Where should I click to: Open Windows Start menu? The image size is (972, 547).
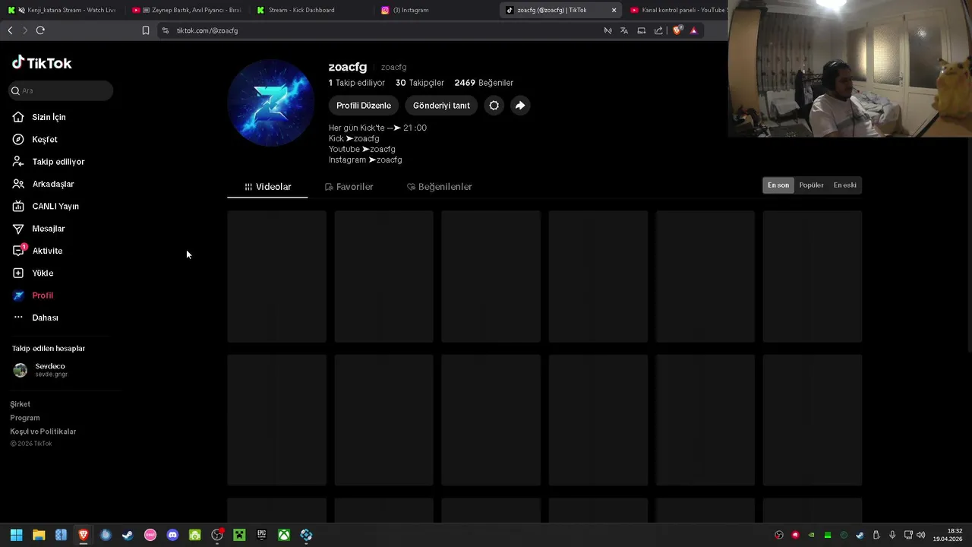click(16, 535)
